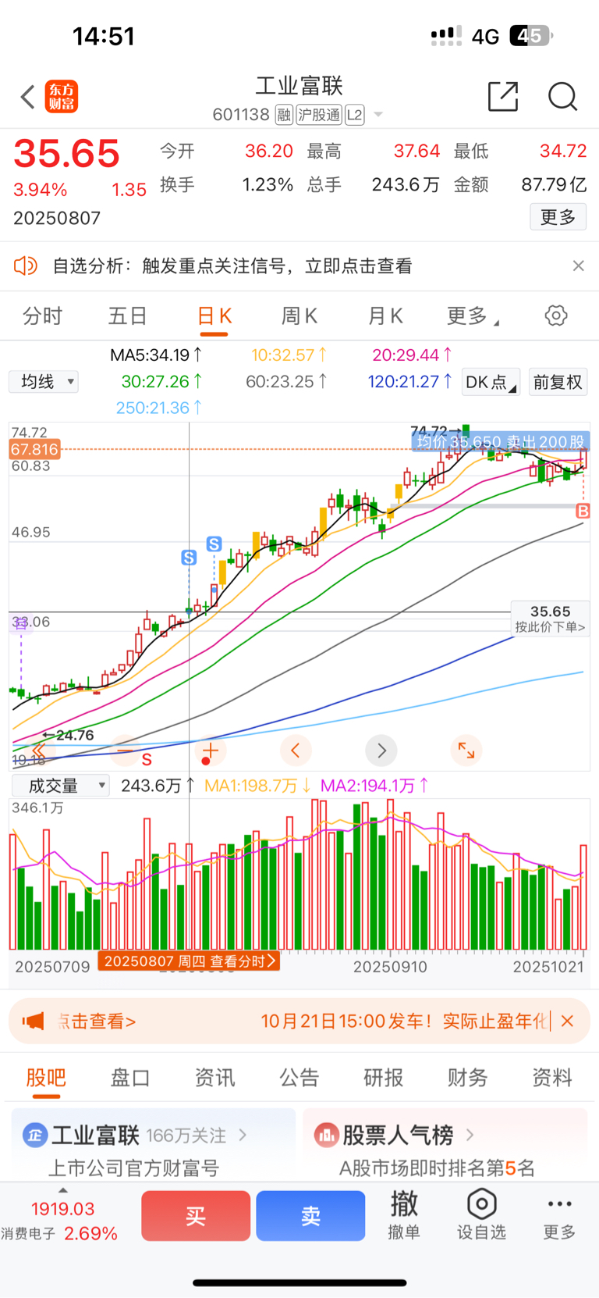The height and width of the screenshot is (1298, 599).
Task: Close the 10月21日 promo banner
Action: [x=568, y=1021]
